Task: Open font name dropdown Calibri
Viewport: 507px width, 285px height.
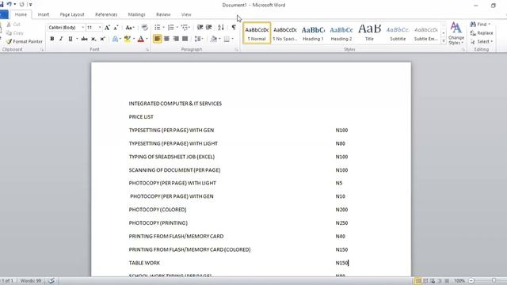Action: (x=82, y=28)
